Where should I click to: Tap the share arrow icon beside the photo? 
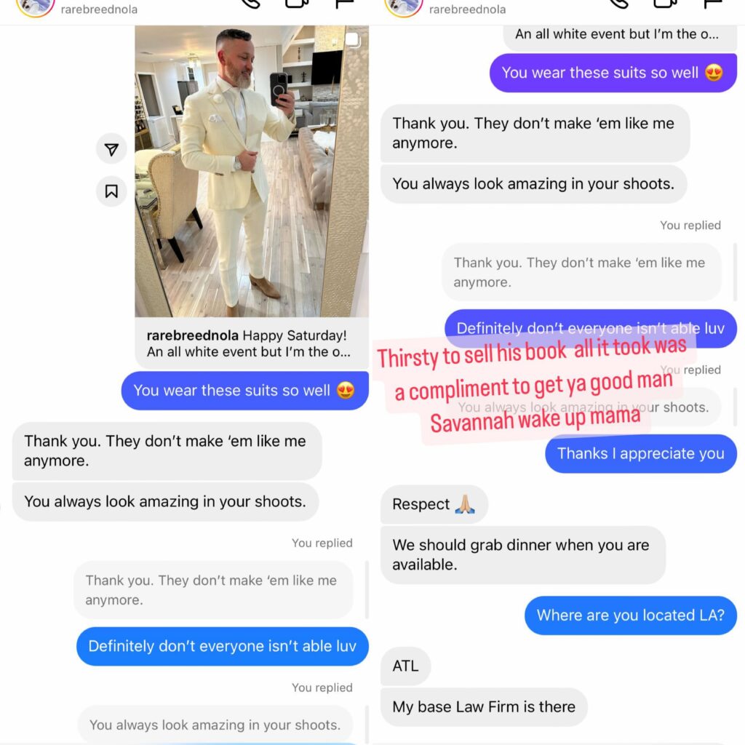[111, 149]
